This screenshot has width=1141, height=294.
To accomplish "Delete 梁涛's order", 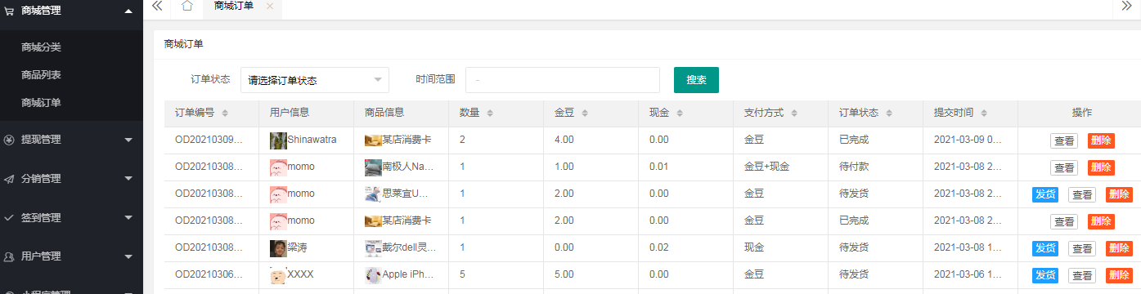I will click(1119, 248).
